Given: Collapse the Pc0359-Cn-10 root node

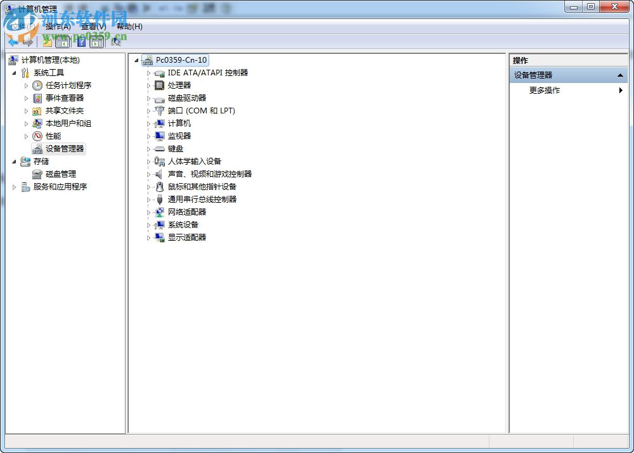Looking at the screenshot, I should [x=136, y=60].
